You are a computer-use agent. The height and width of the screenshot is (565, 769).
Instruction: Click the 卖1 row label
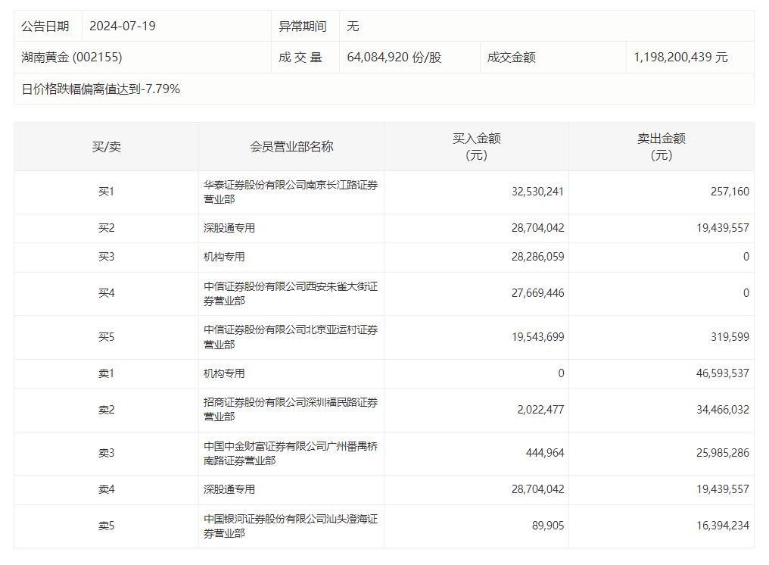pos(107,373)
